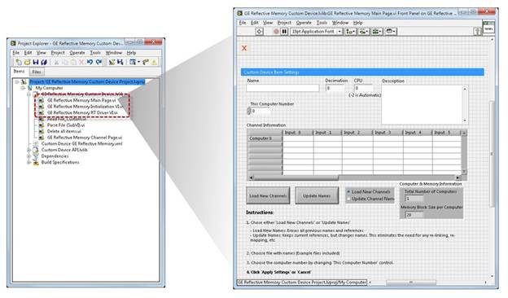Click the Load New Channels button
508x298 pixels.
(268, 195)
